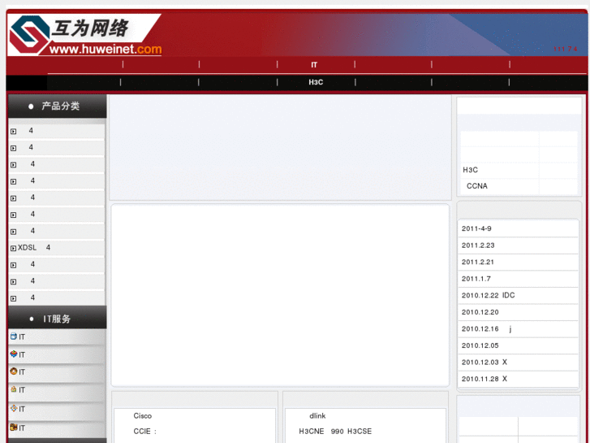Click the brown donut icon beside IT
This screenshot has width=590, height=443.
pyautogui.click(x=14, y=371)
